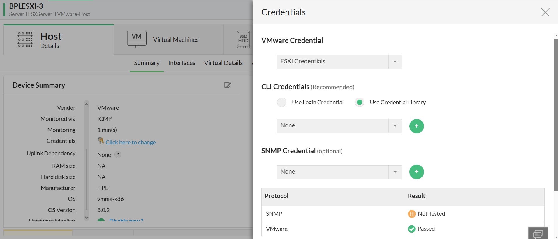The height and width of the screenshot is (239, 558).
Task: Close the Credentials panel
Action: coord(545,12)
